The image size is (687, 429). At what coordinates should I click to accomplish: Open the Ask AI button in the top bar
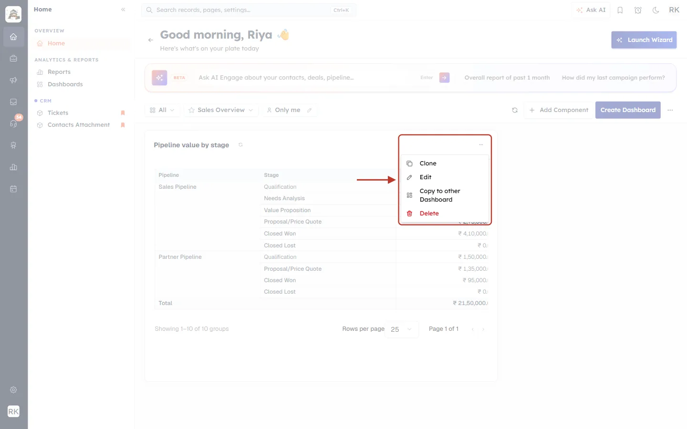pos(591,10)
